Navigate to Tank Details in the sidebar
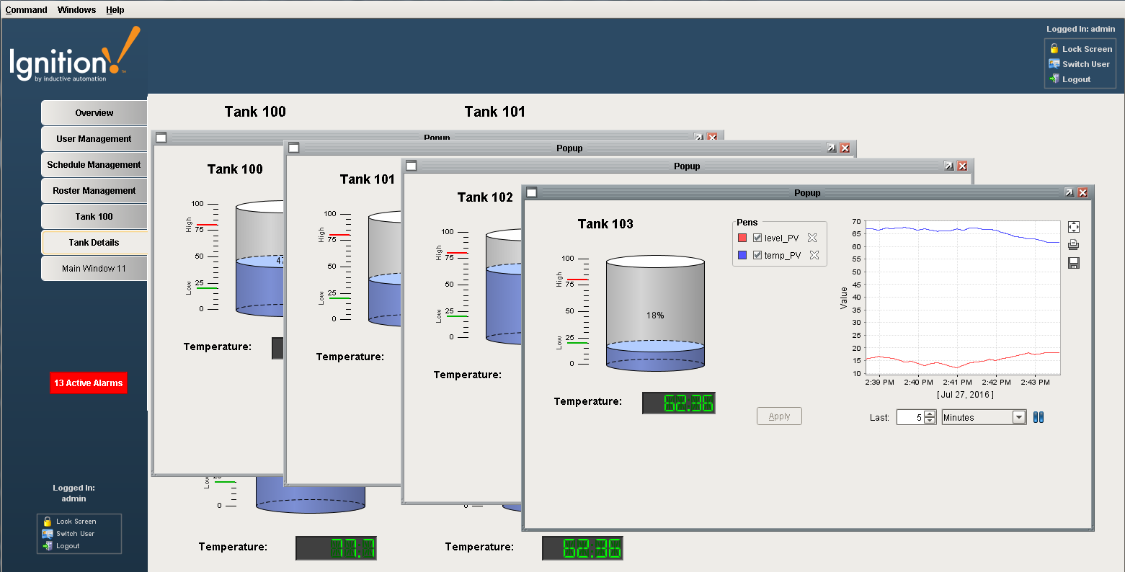Image resolution: width=1125 pixels, height=572 pixels. tap(94, 242)
